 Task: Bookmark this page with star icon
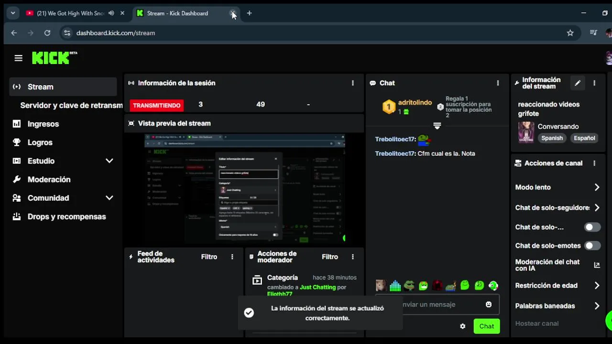point(570,33)
